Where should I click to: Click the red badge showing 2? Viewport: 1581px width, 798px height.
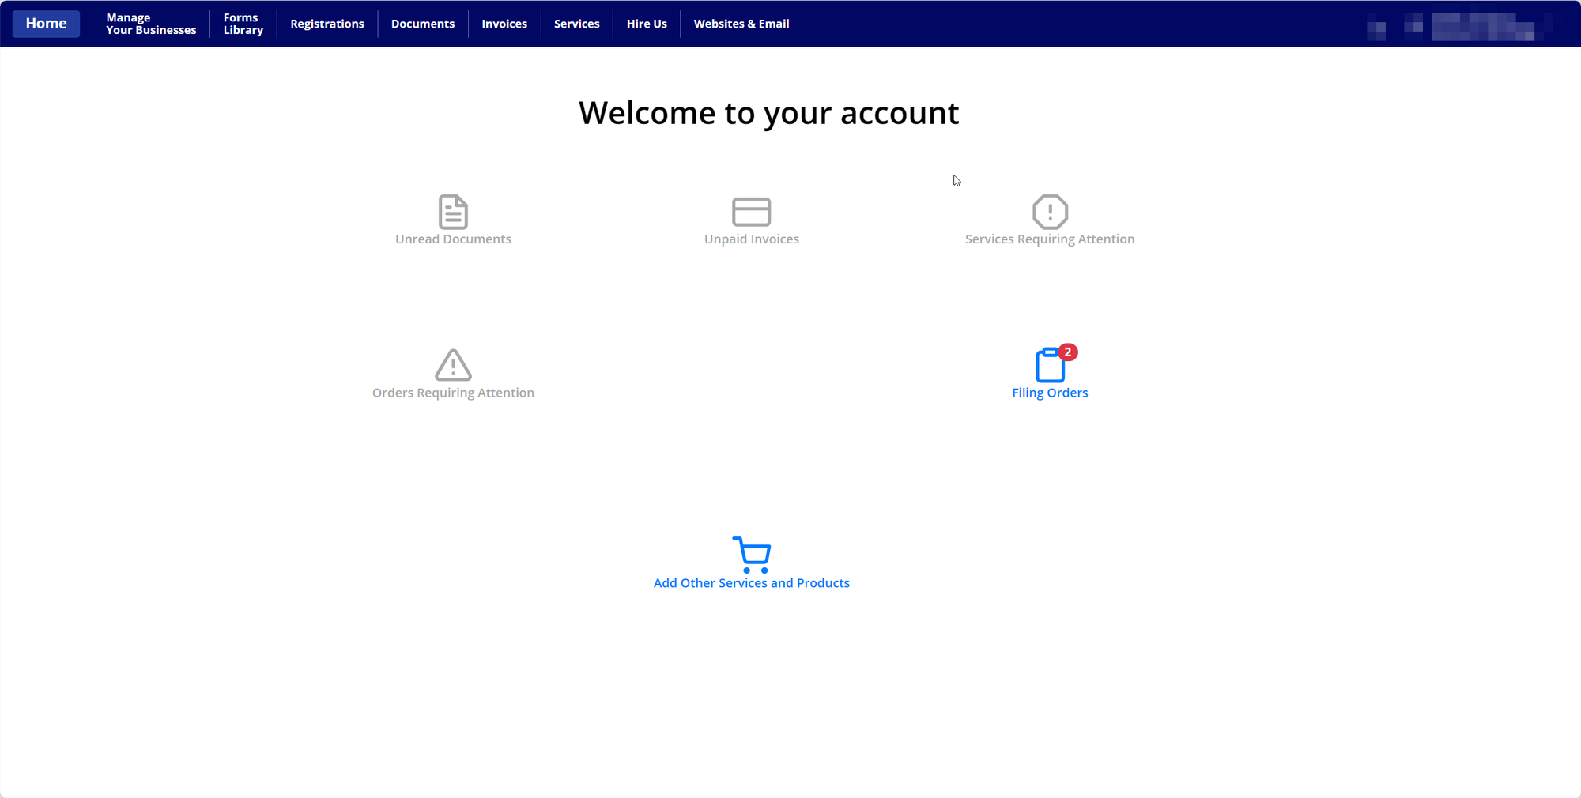tap(1067, 352)
